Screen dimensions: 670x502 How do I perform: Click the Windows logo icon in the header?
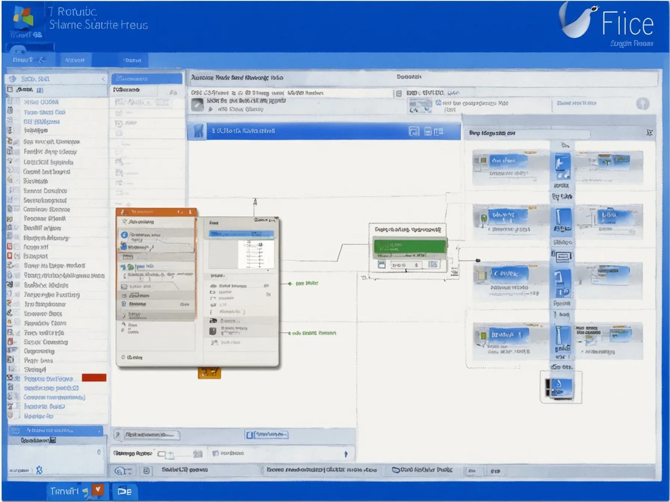click(23, 18)
